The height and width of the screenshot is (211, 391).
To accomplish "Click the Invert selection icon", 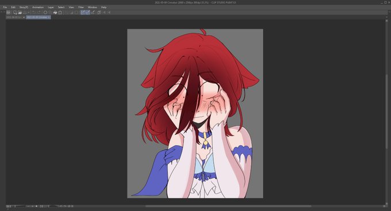I will 71,13.
